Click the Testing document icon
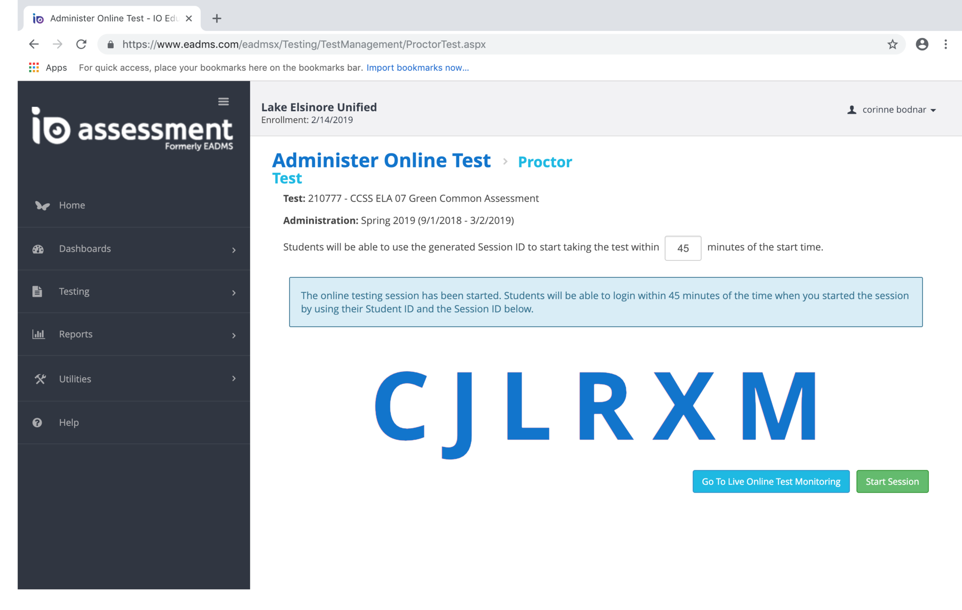The height and width of the screenshot is (610, 962). coord(37,291)
